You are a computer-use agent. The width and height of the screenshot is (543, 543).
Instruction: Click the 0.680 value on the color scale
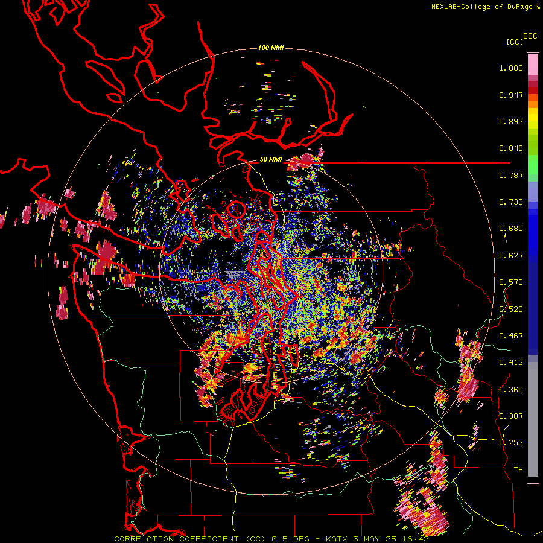[511, 229]
